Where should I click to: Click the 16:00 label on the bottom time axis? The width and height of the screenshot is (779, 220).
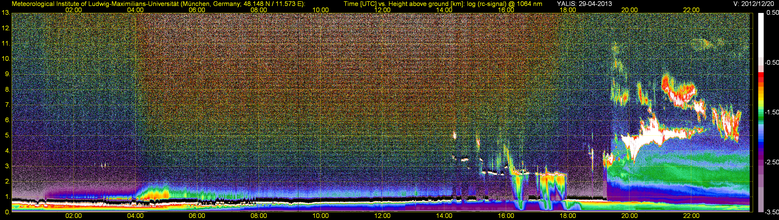point(506,216)
